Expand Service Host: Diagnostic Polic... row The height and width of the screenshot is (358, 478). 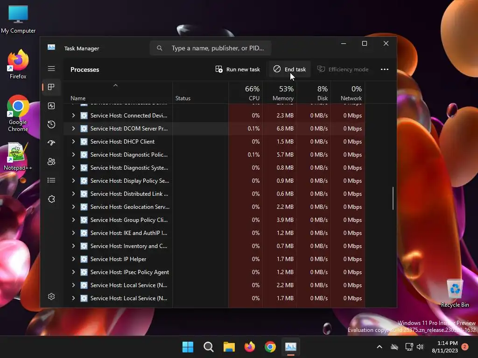73,155
